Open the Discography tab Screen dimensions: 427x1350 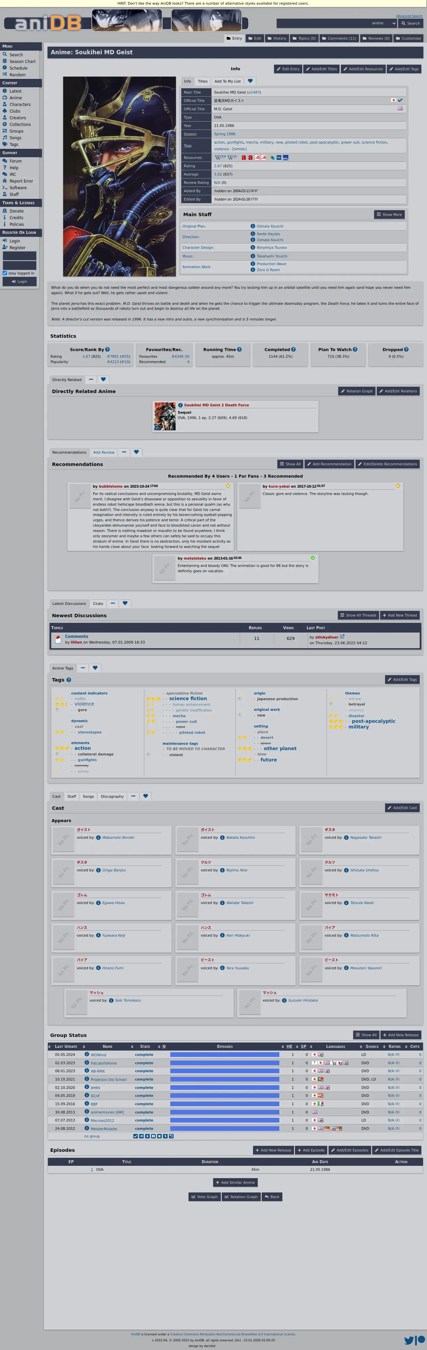point(112,797)
